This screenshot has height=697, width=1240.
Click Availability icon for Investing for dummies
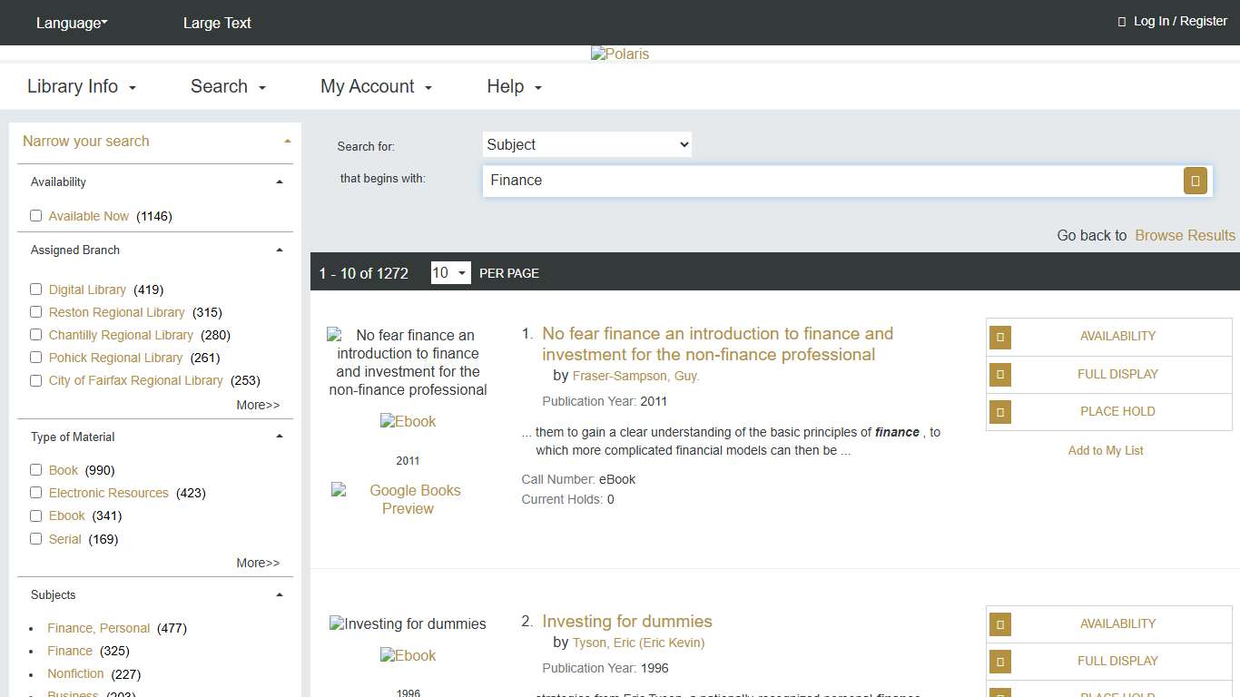coord(999,624)
